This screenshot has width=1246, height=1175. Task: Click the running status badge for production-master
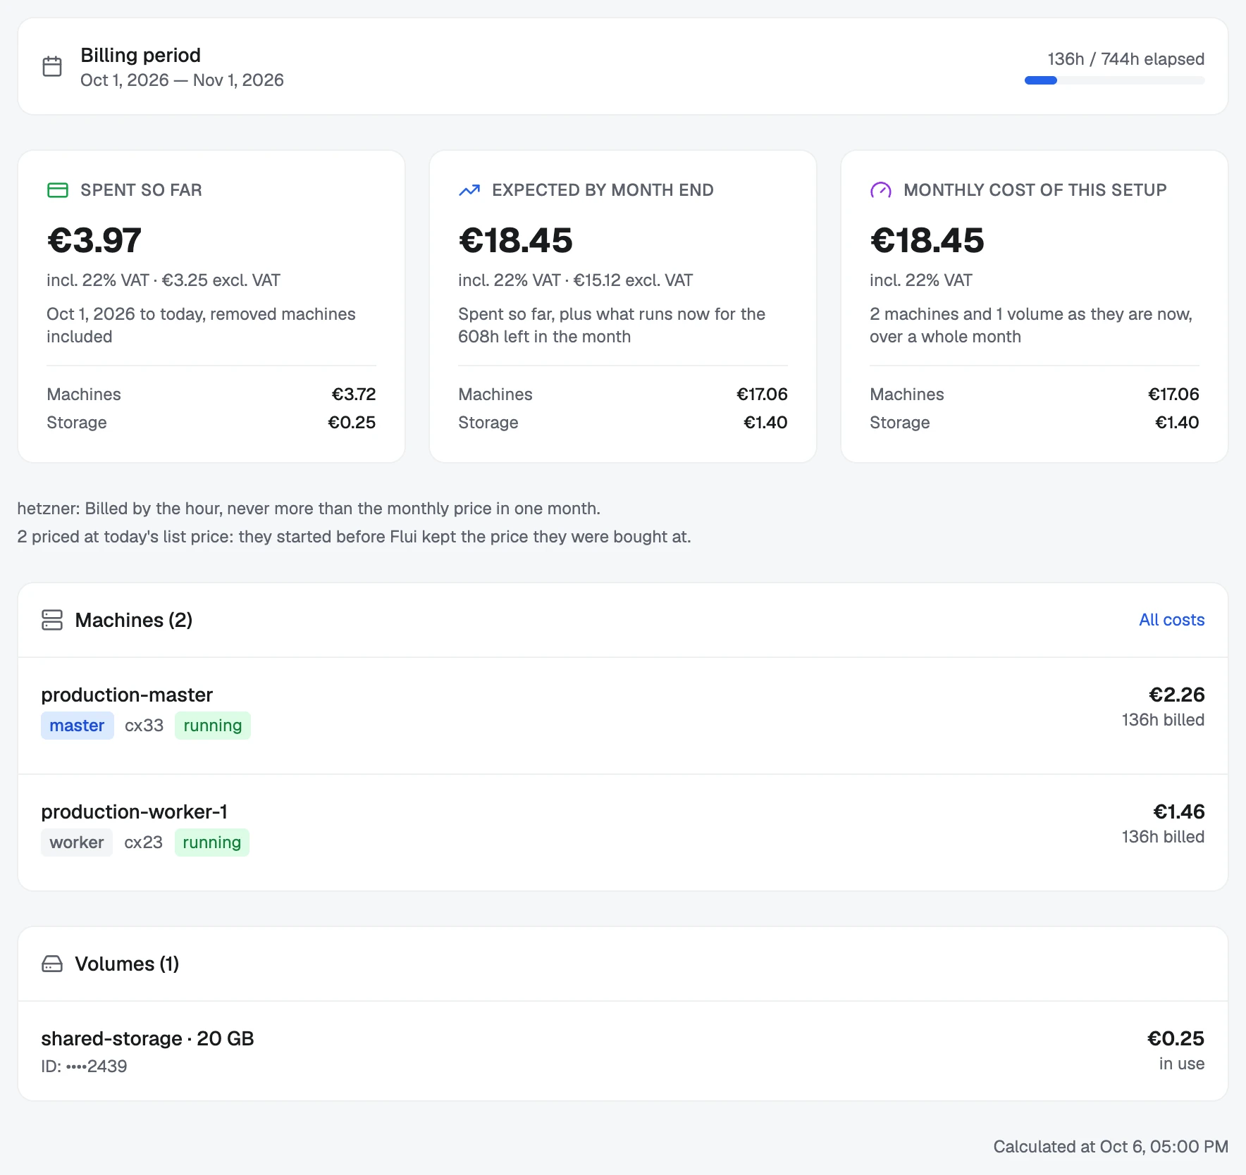pos(213,726)
